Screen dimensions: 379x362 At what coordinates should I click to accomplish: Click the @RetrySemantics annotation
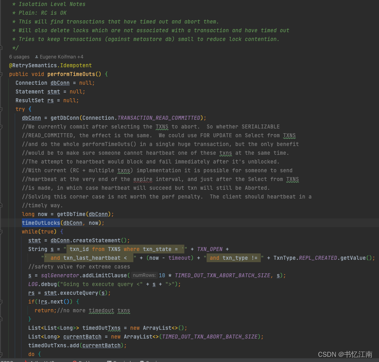click(x=33, y=66)
